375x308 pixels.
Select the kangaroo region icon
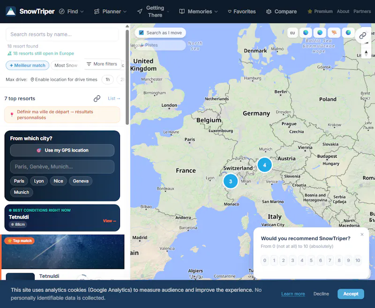click(334, 32)
